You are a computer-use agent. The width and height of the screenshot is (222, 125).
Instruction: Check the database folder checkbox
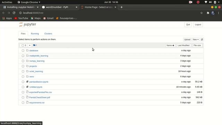[23, 50]
